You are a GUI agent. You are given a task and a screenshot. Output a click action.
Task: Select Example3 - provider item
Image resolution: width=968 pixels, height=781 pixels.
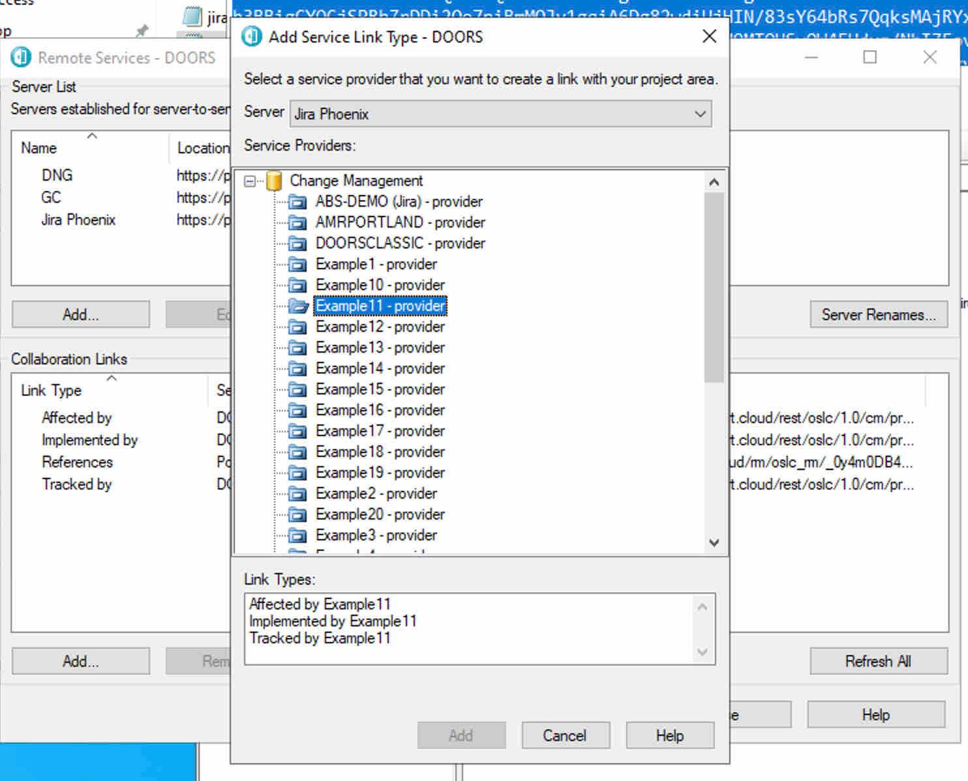376,535
